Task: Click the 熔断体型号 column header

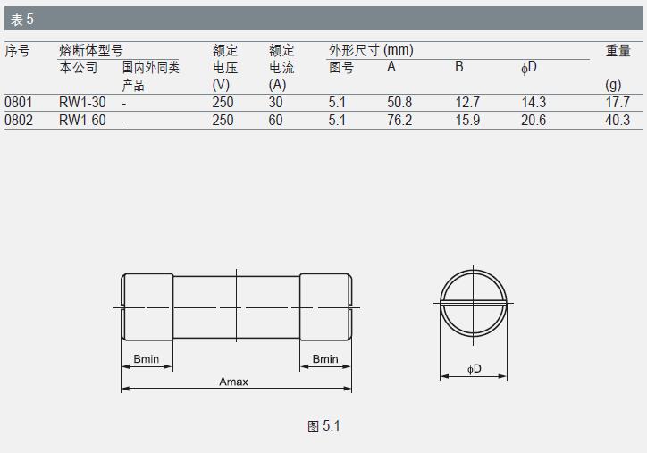Action: [x=90, y=51]
